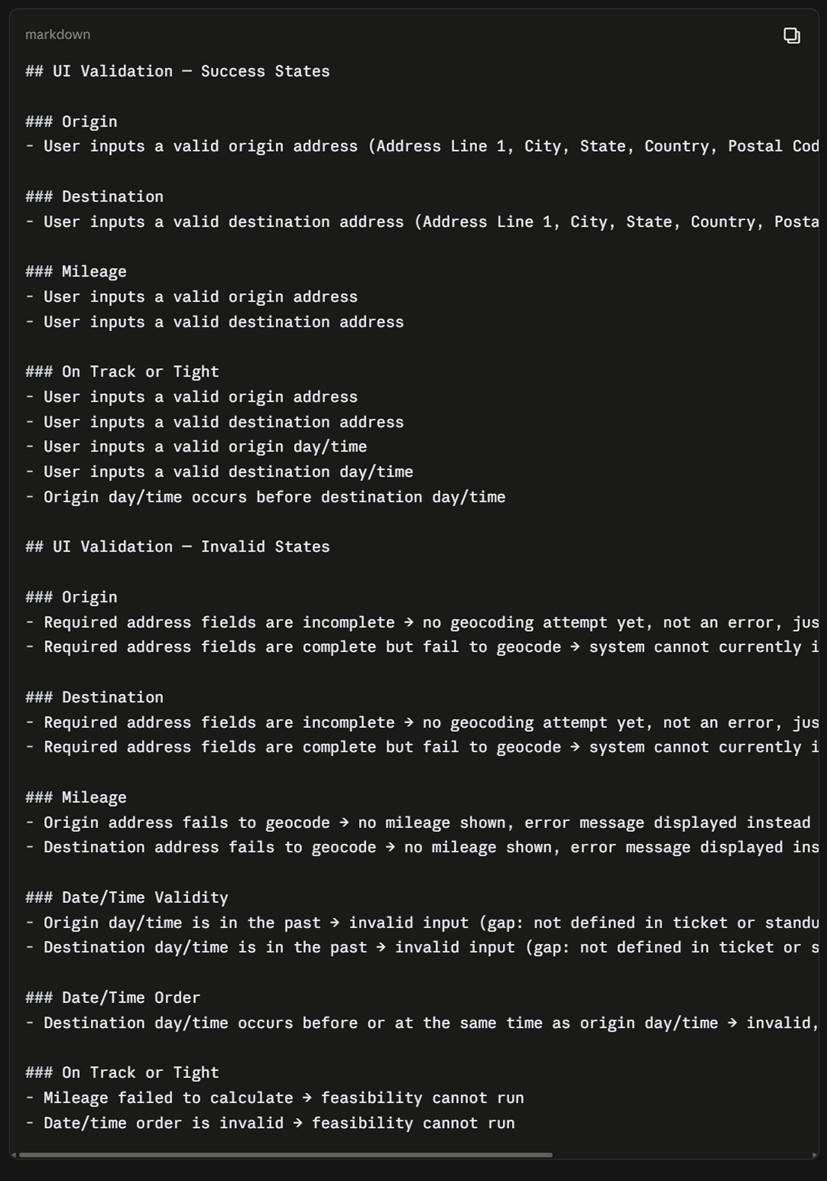Screen dimensions: 827x1181
Task: Click the '### Date/Time Validity' heading
Action: pyautogui.click(x=126, y=898)
